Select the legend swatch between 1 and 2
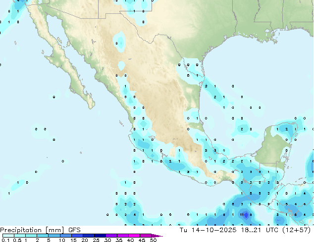This screenshot has height=242, width=314. pyautogui.click(x=31, y=236)
